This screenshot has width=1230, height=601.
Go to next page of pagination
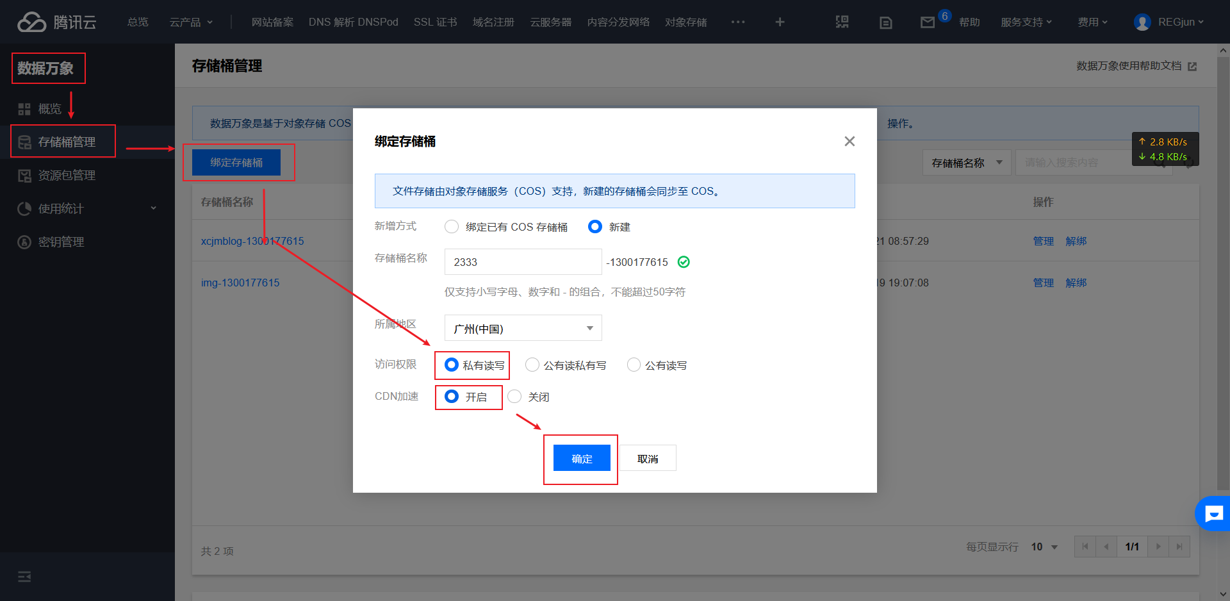(x=1158, y=547)
